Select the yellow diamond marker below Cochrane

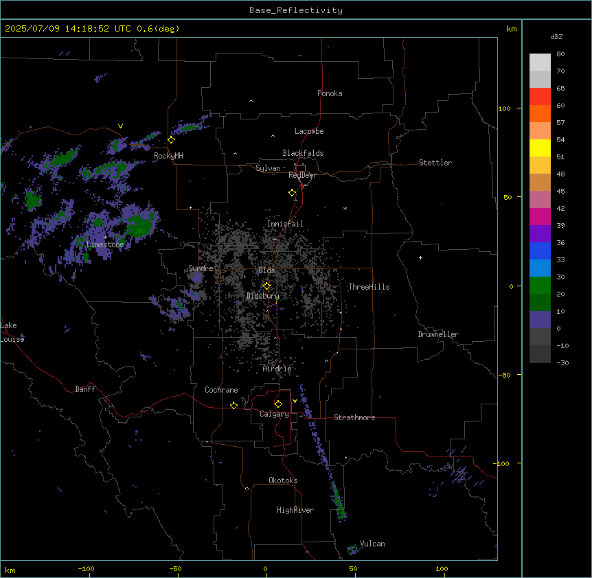point(234,405)
